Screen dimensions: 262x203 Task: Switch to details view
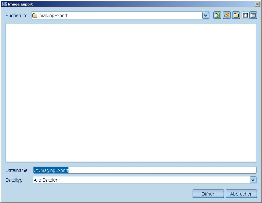(253, 15)
